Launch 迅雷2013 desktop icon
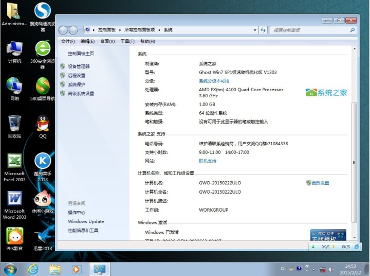Screen dimensions: 370x276 [43, 239]
